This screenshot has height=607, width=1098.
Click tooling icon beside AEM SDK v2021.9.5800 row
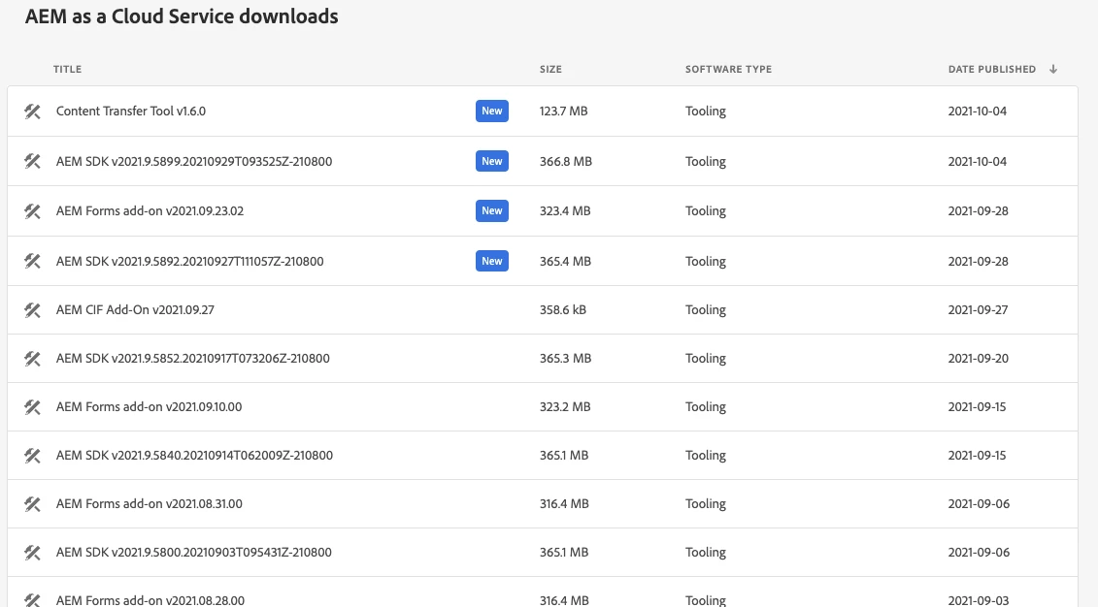(x=32, y=553)
